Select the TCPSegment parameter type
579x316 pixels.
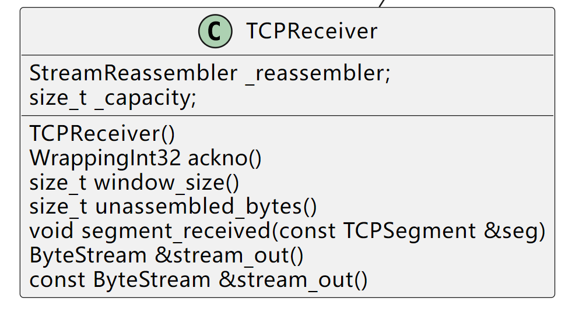click(409, 231)
